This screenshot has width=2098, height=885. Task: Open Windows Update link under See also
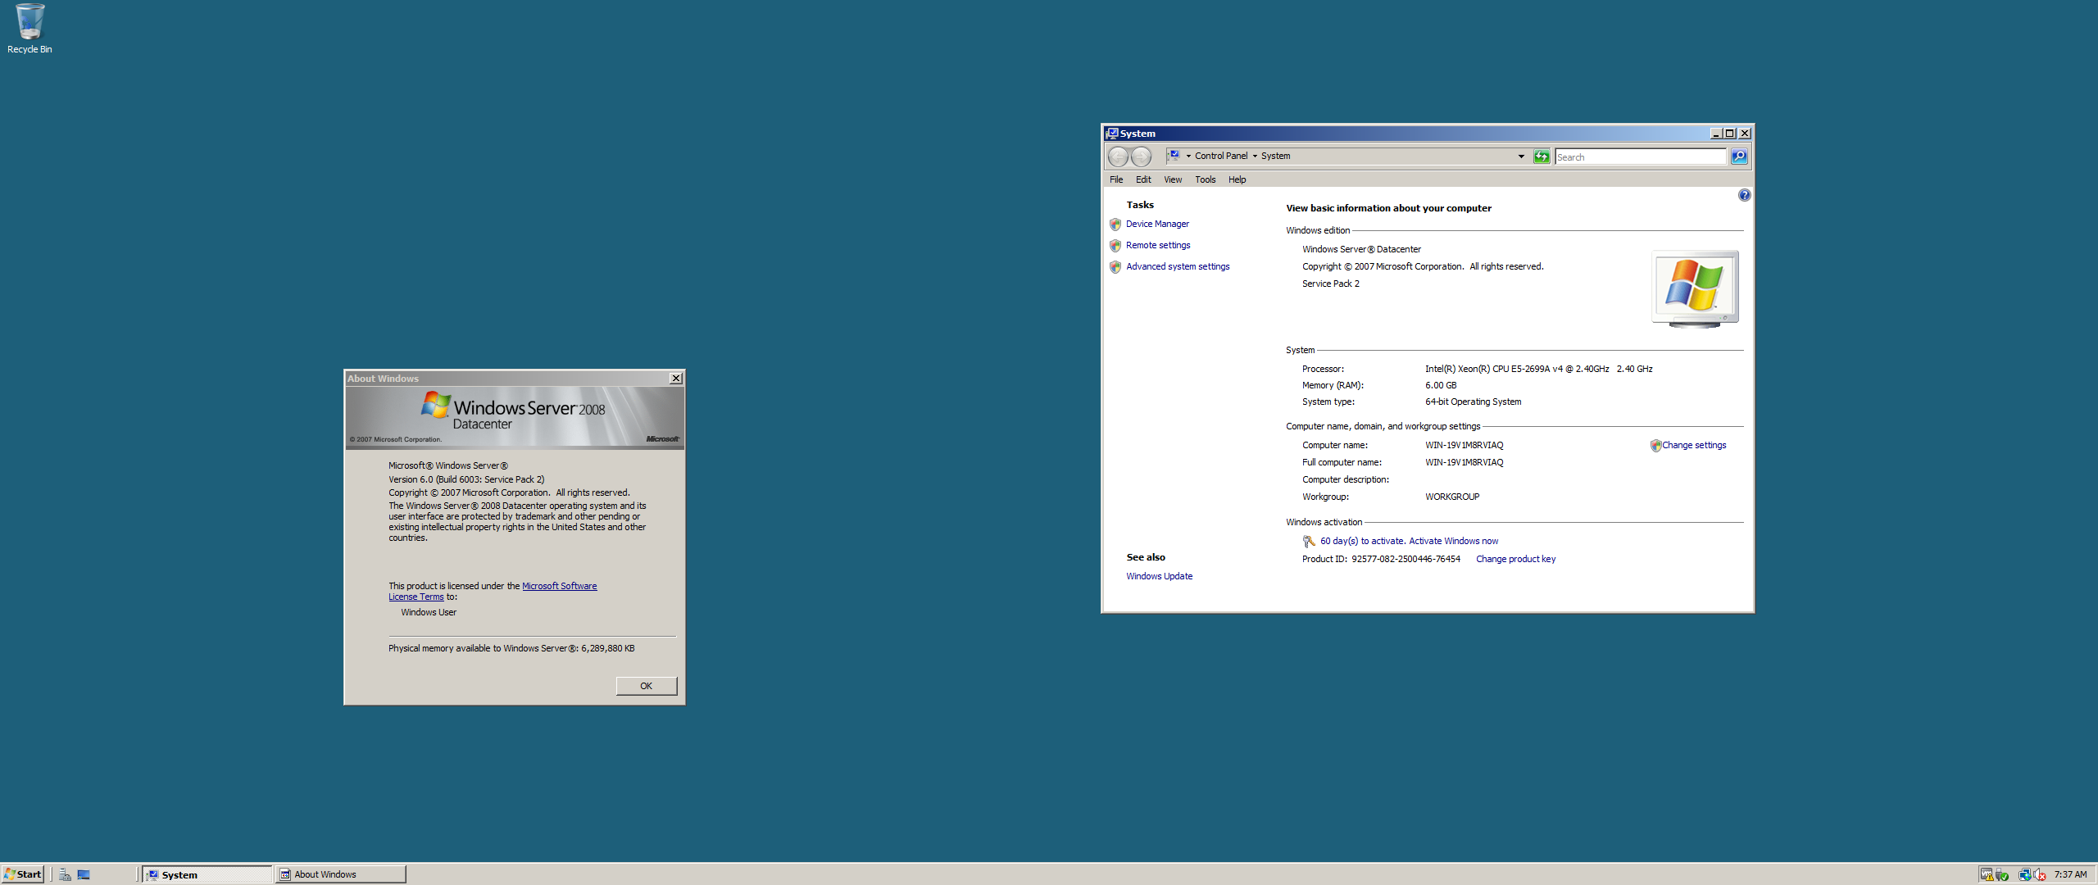tap(1159, 577)
